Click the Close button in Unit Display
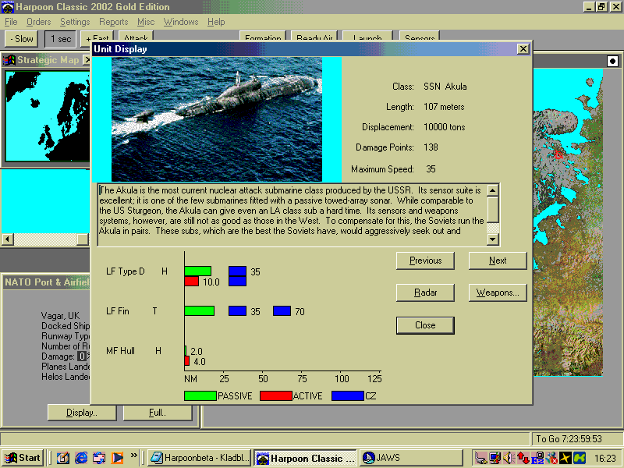Screen dimensions: 624x468 [x=425, y=325]
